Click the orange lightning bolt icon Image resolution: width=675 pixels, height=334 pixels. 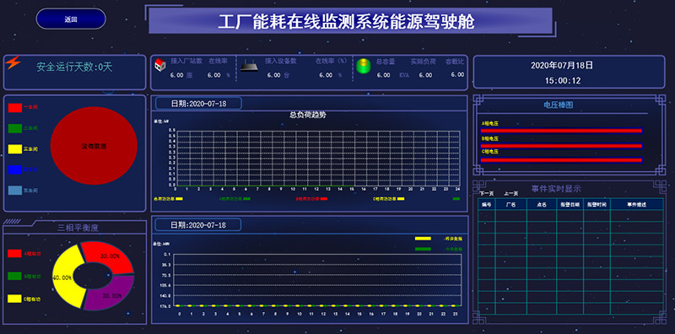pyautogui.click(x=13, y=63)
